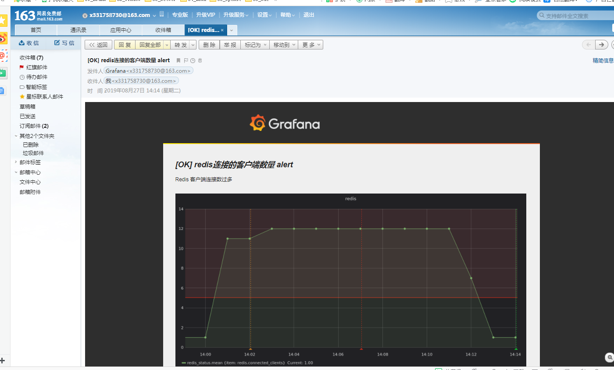Click the search magnifier icon

click(542, 16)
